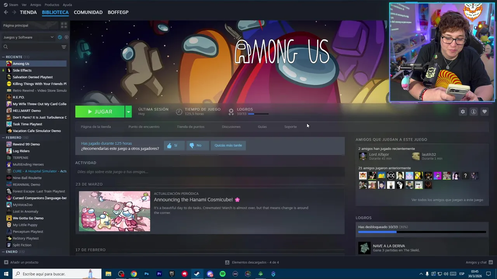
Task: Open the Ayuda menu
Action: point(67,5)
